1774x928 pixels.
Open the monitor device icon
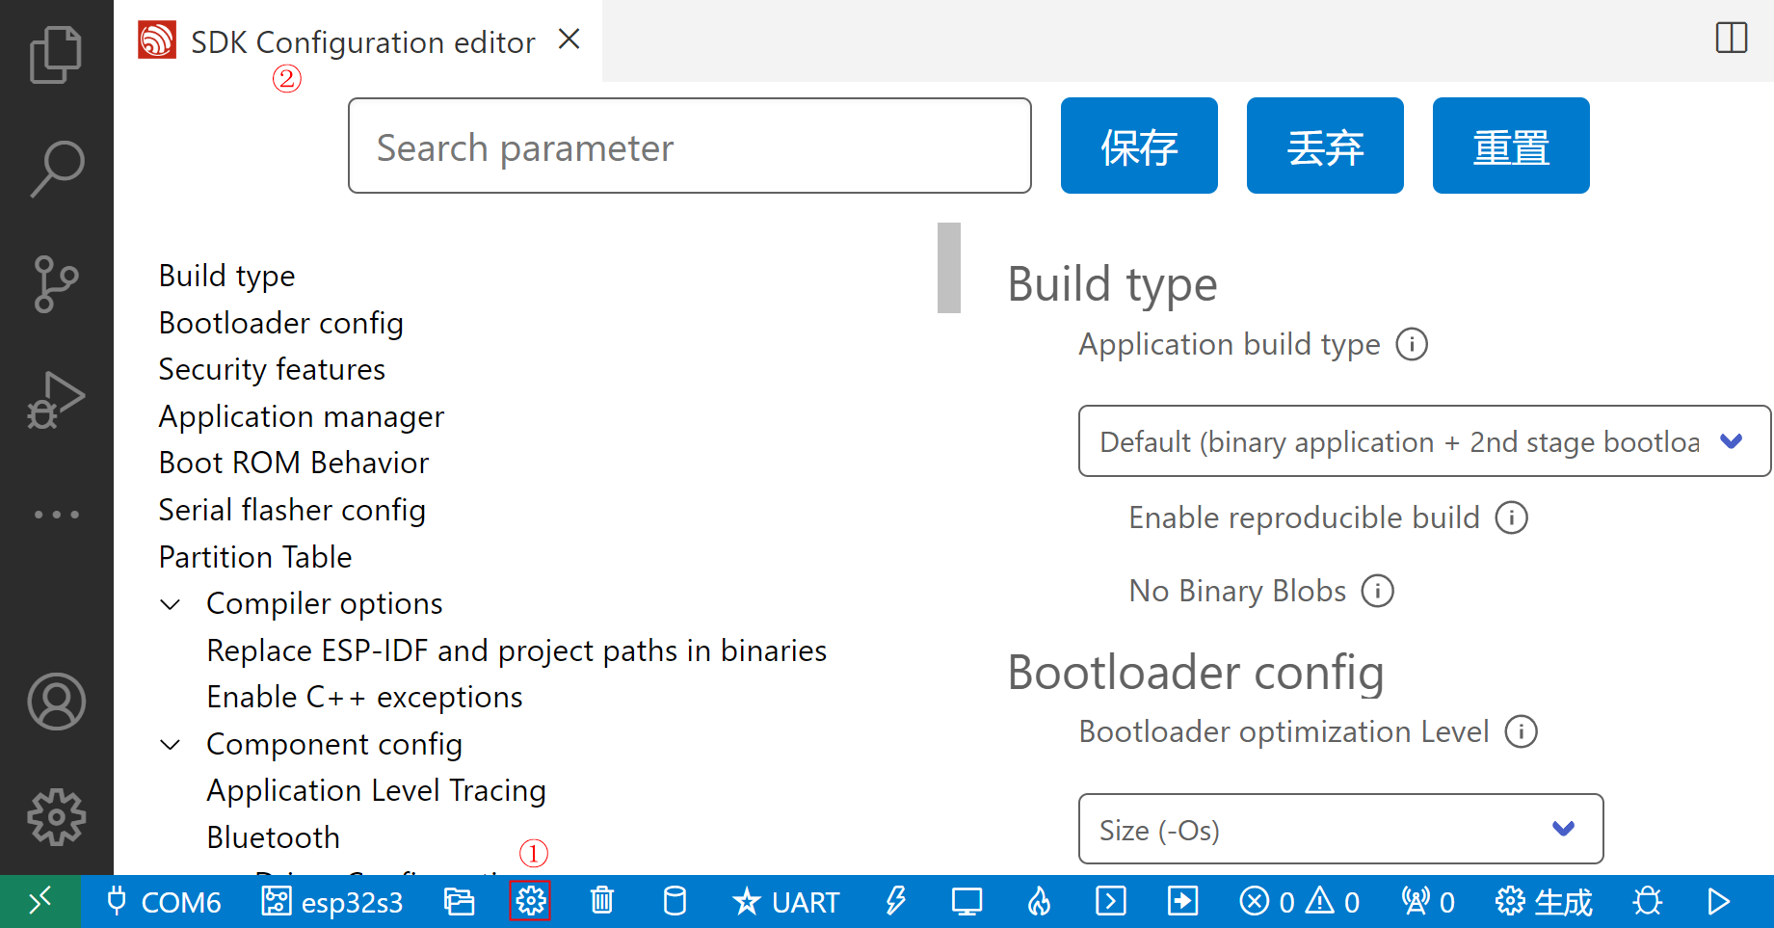click(966, 901)
